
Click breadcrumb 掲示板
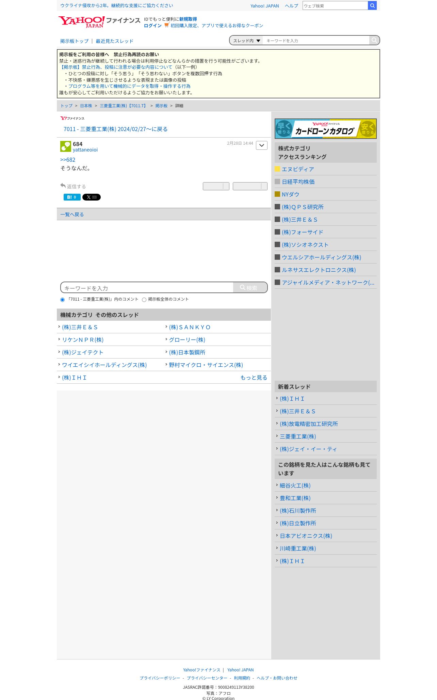click(x=161, y=106)
